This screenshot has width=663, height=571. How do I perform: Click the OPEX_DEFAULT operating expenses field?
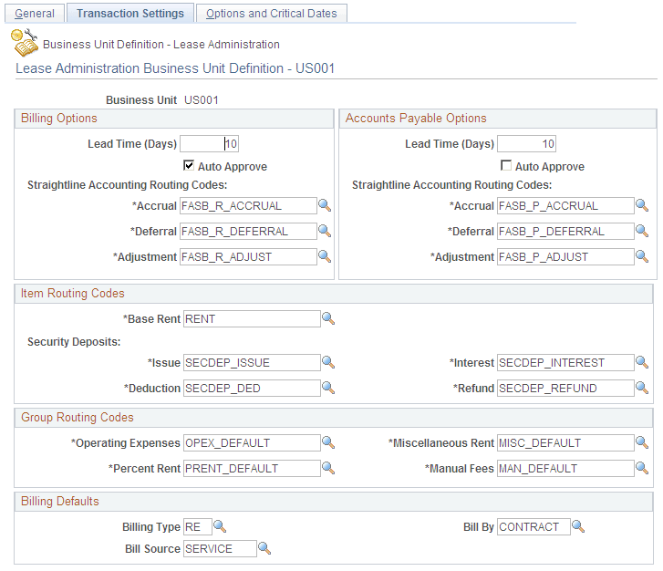[x=252, y=443]
